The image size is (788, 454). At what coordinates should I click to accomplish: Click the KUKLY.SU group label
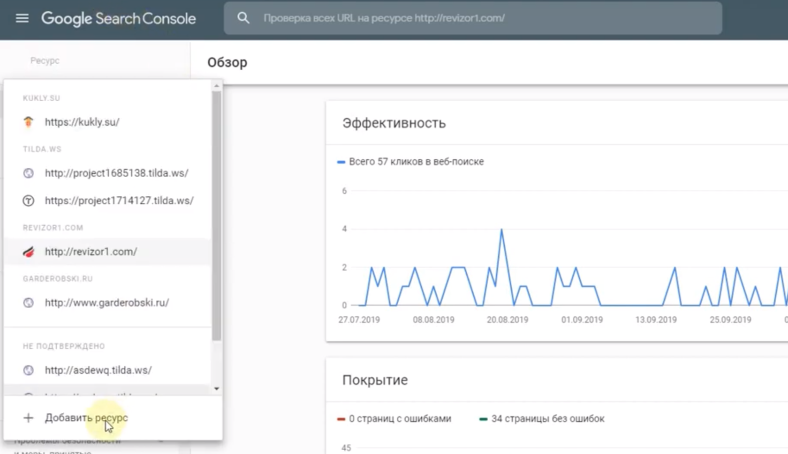click(x=41, y=98)
